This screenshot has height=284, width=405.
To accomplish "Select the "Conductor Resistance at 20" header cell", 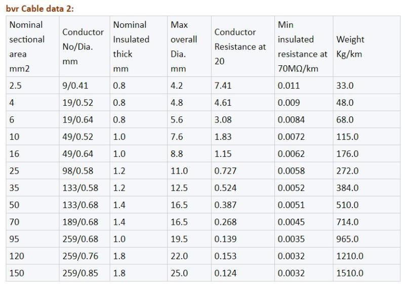I will (240, 47).
